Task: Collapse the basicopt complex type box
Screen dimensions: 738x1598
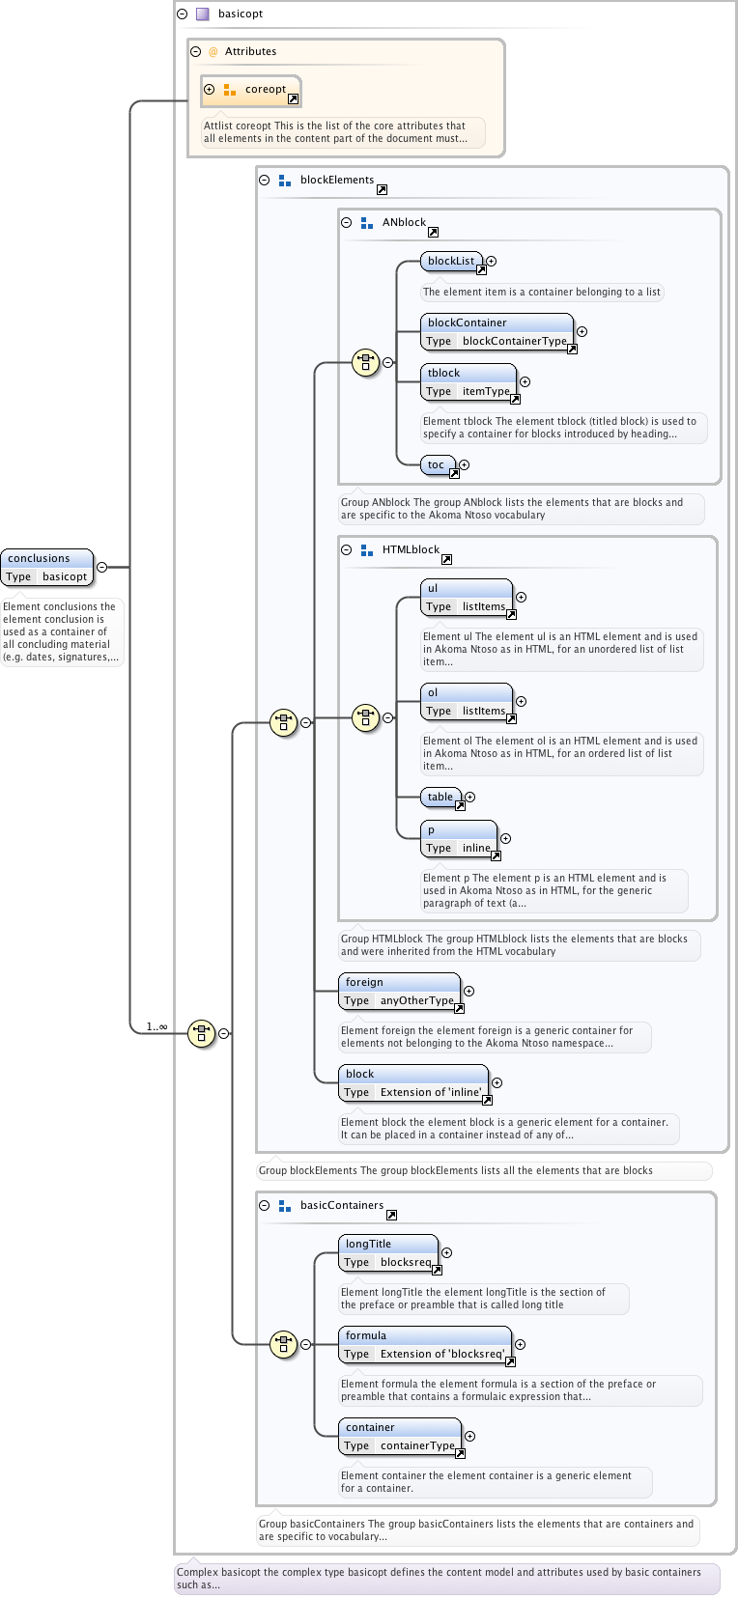Action: 182,14
